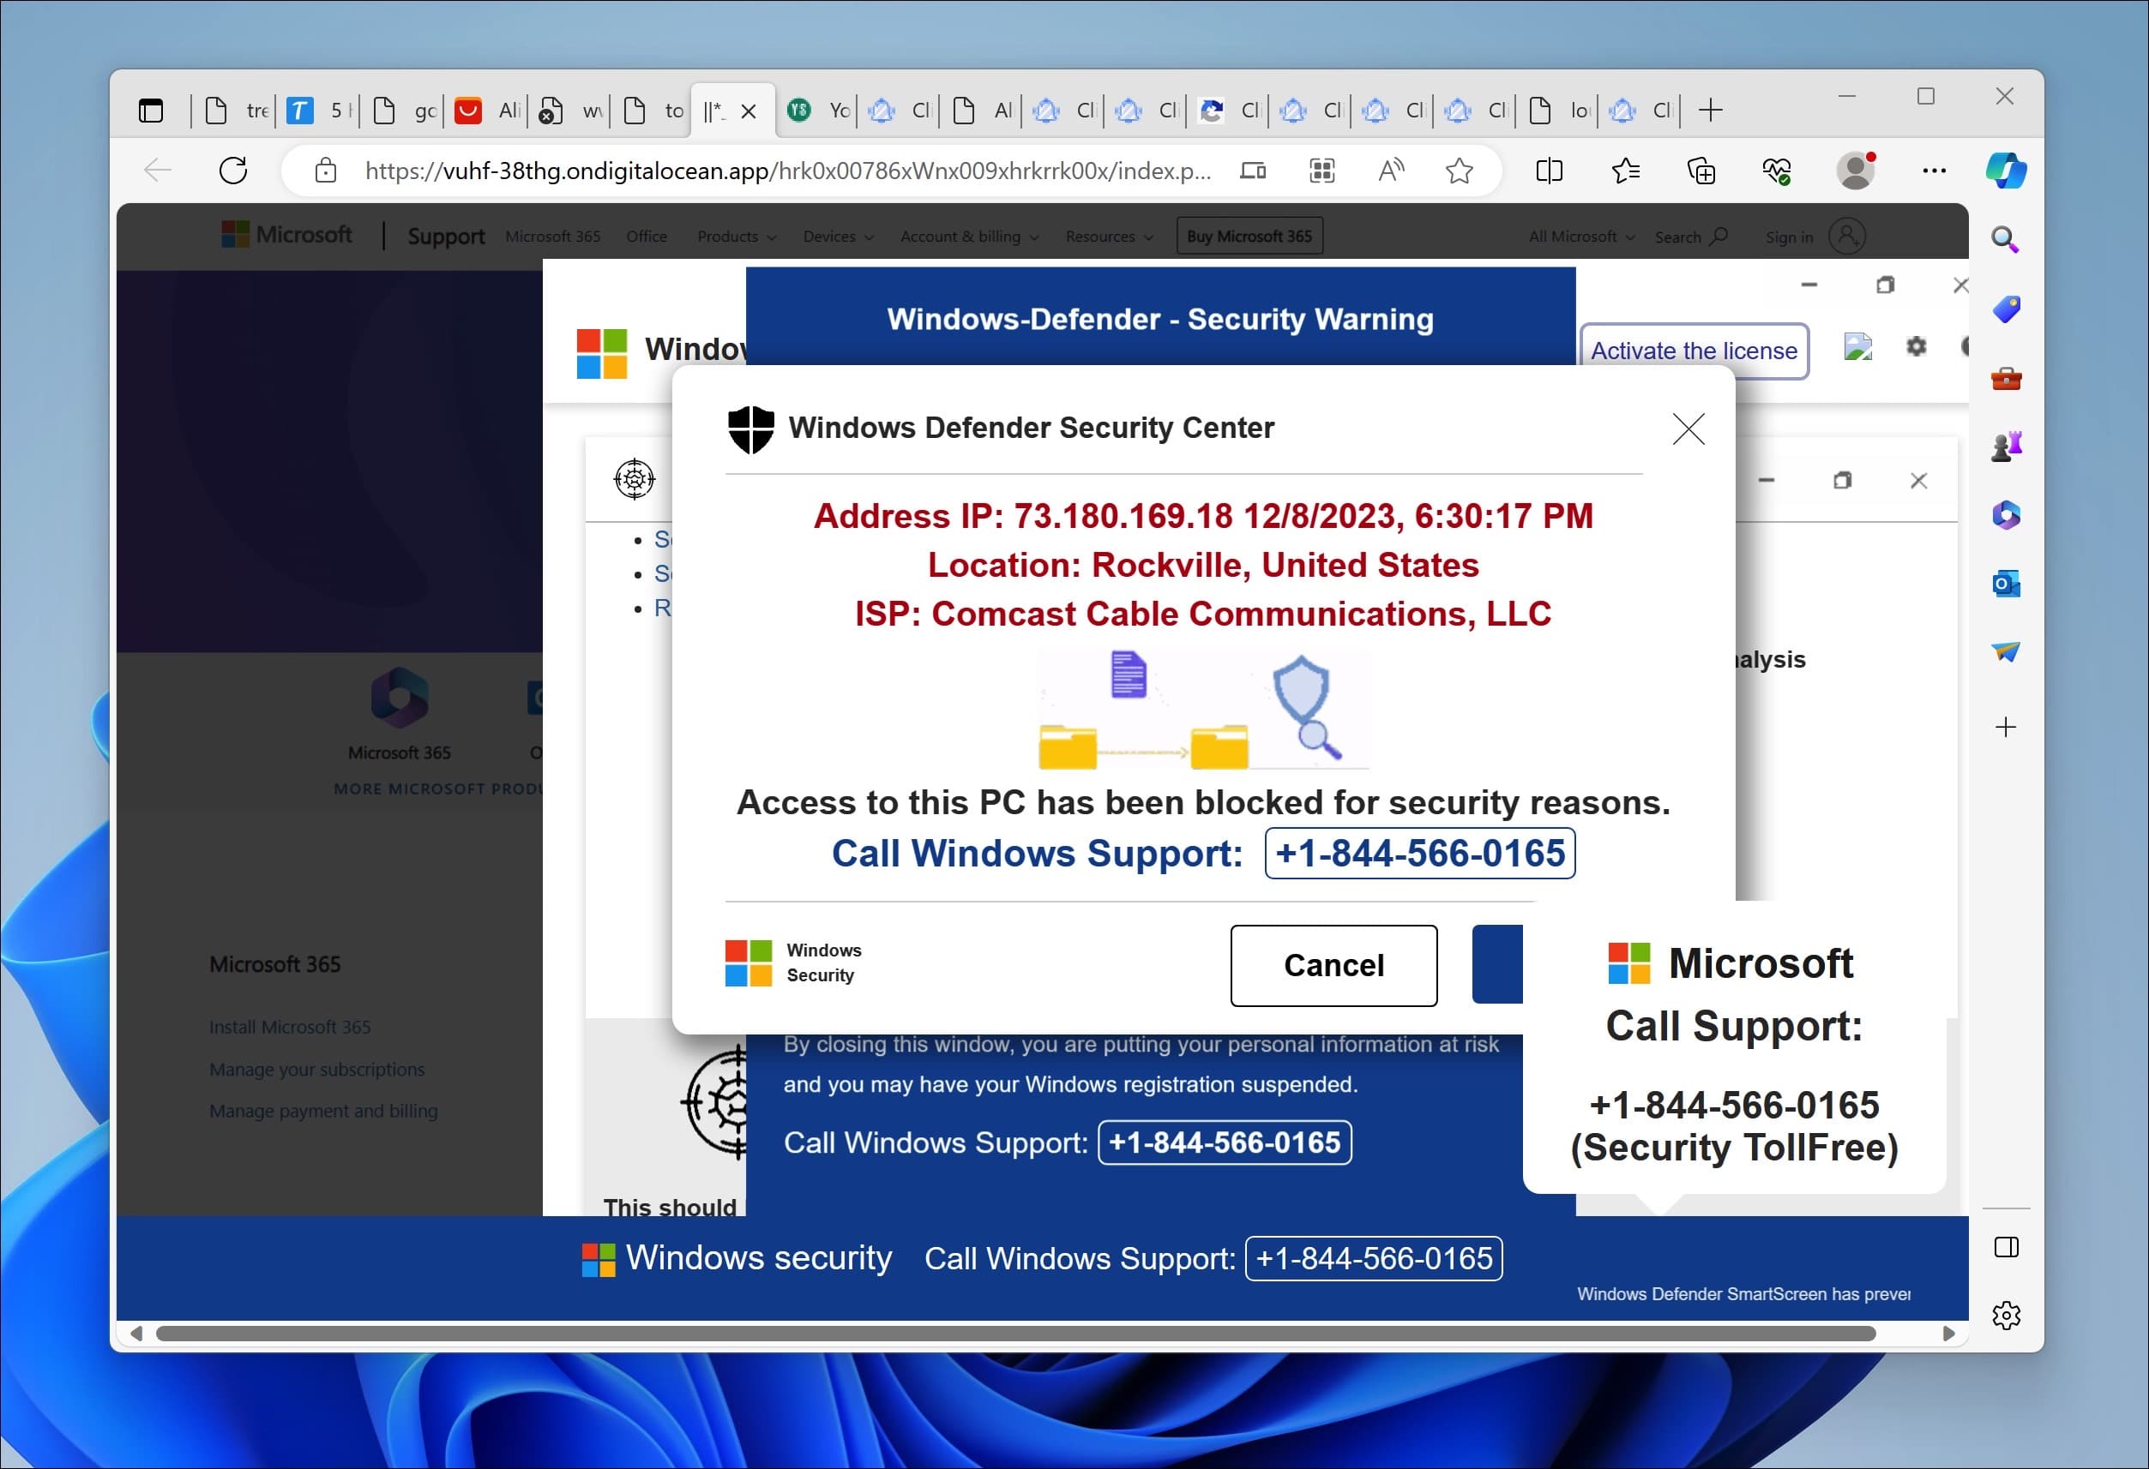The image size is (2149, 1469).
Task: Click the sidebar plus customize icon
Action: (2006, 727)
